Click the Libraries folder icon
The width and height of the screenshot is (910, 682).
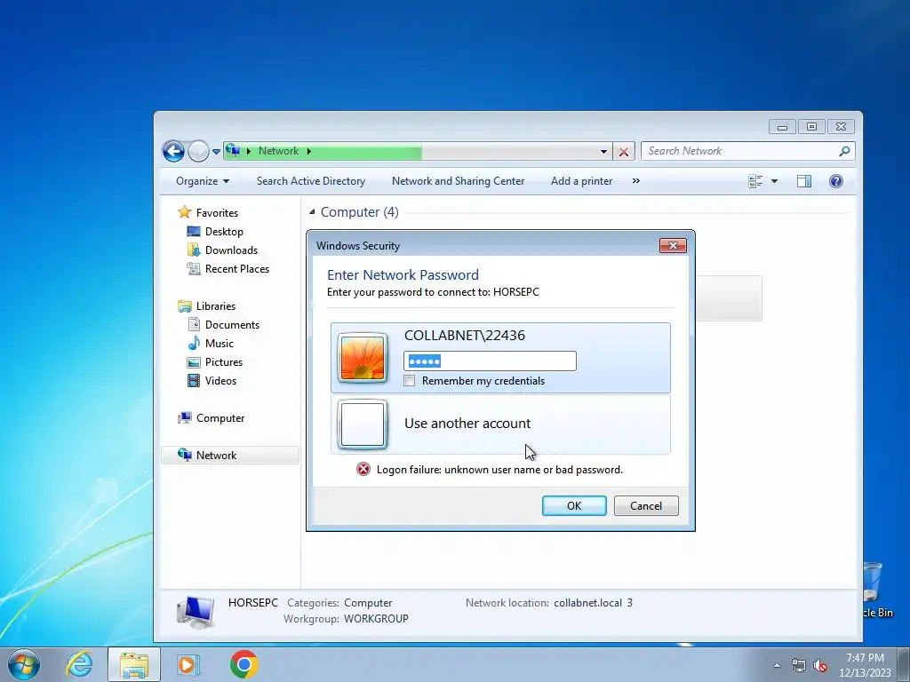click(185, 306)
